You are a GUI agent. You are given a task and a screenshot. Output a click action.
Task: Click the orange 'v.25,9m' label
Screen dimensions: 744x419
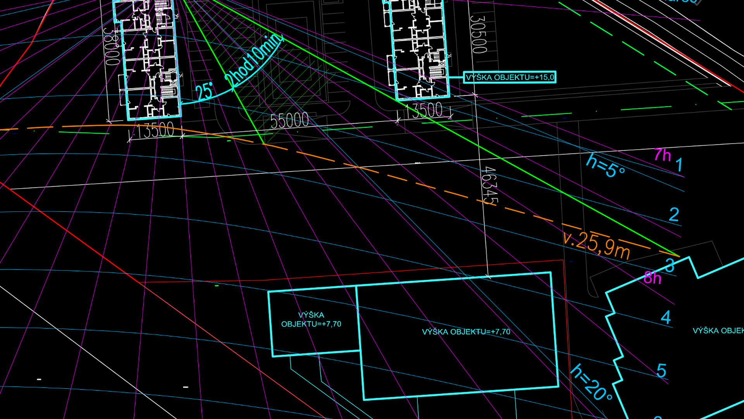point(596,245)
